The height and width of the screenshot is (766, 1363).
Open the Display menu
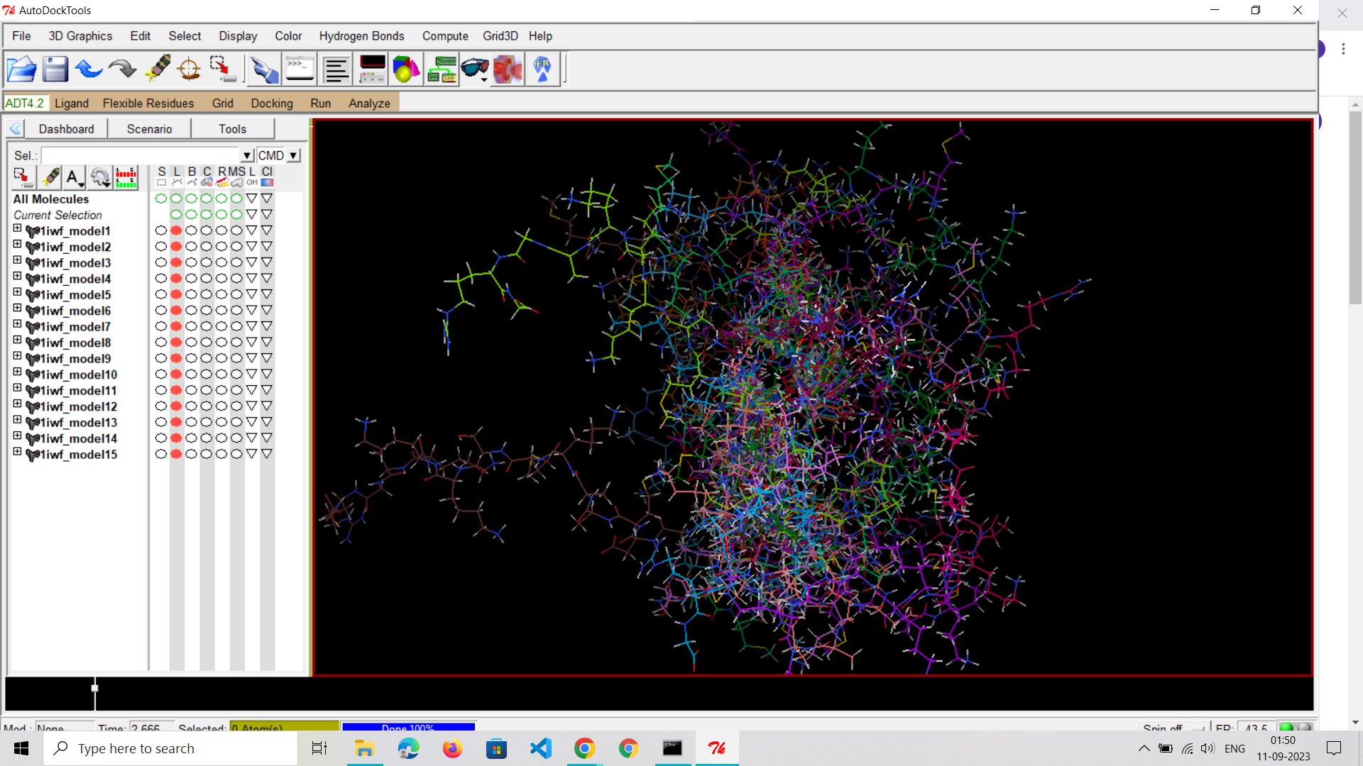[x=238, y=36]
